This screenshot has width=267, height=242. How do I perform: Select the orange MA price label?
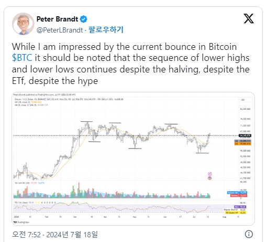[243, 144]
